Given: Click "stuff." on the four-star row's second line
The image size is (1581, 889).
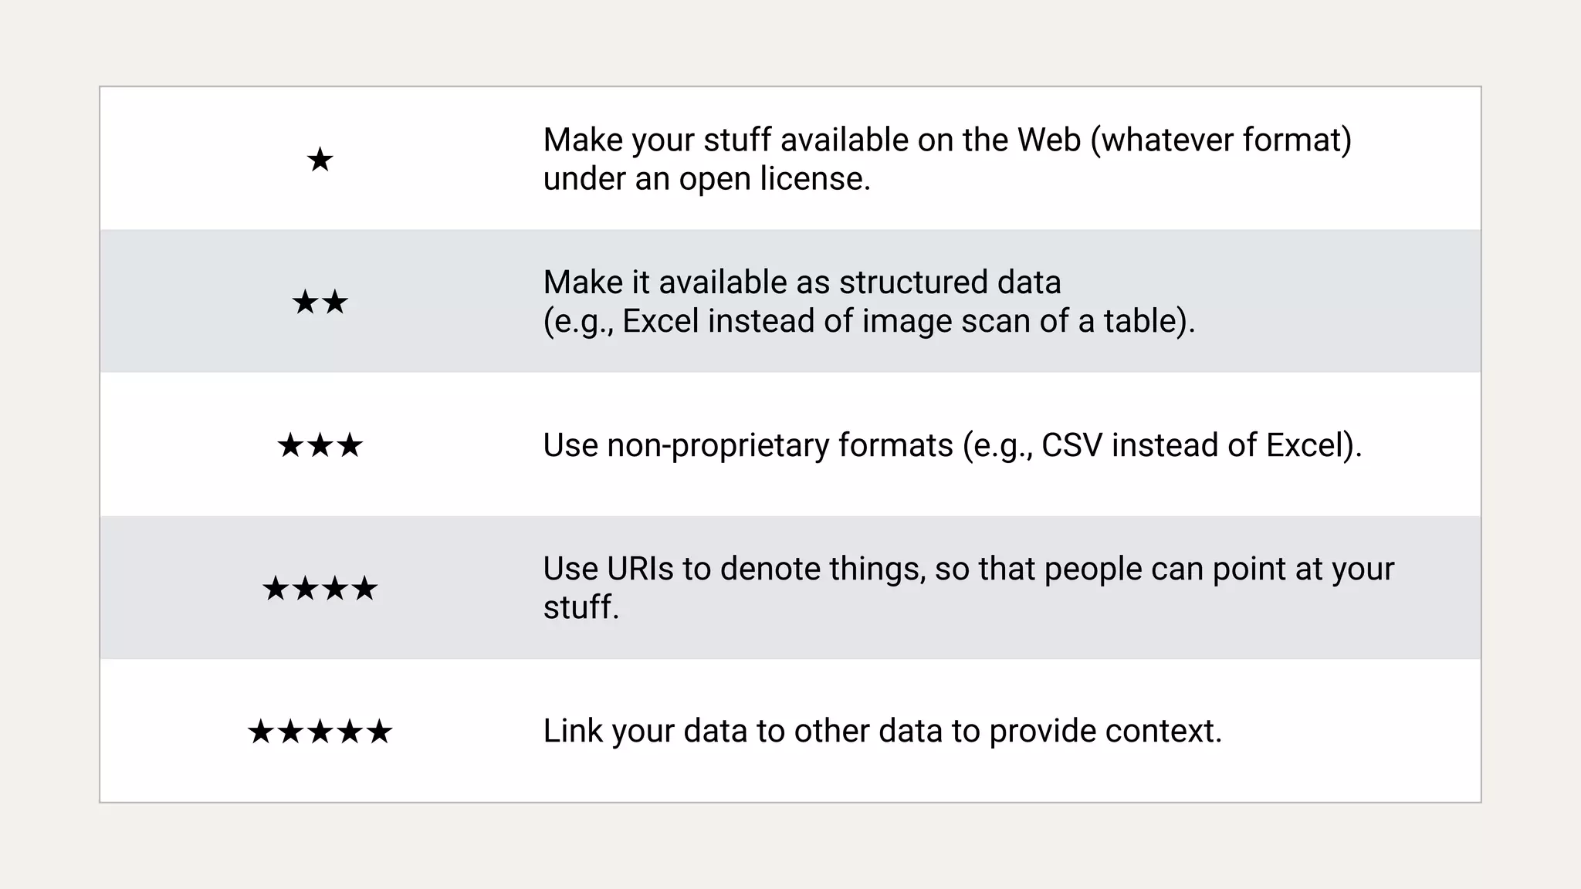Looking at the screenshot, I should point(581,607).
